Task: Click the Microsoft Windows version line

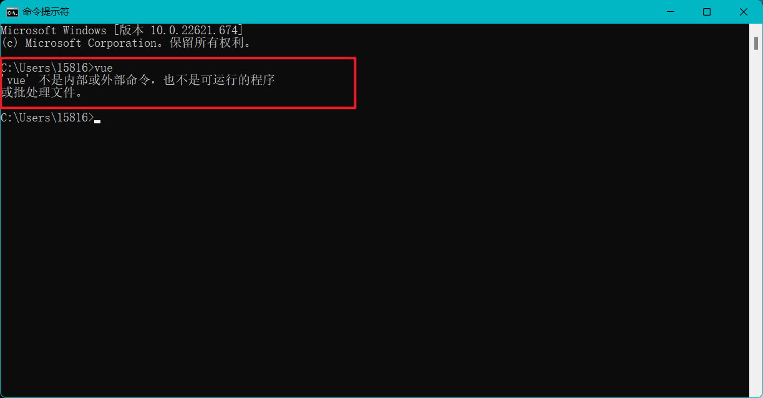Action: click(122, 31)
